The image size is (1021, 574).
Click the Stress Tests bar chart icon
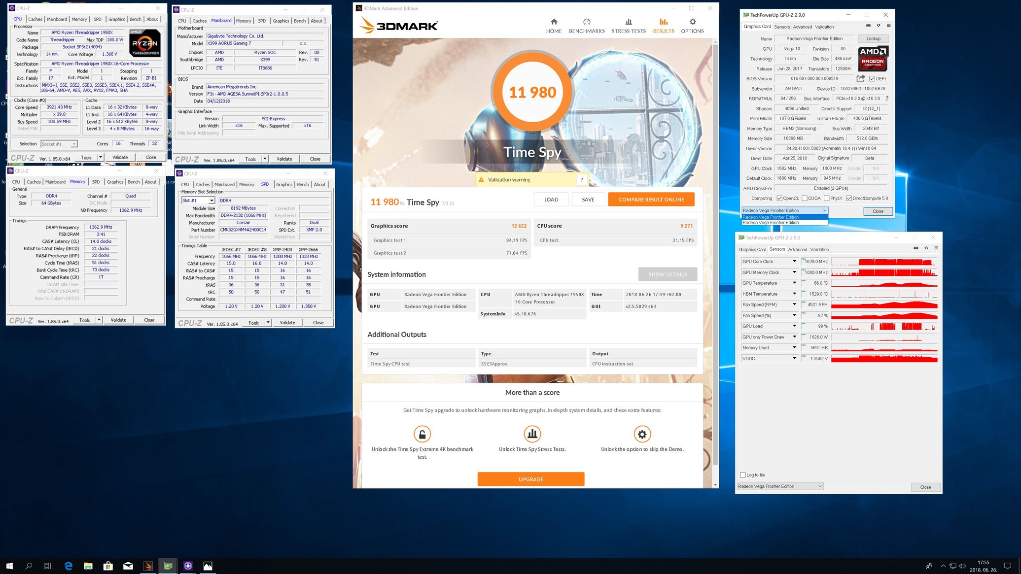[x=532, y=434]
